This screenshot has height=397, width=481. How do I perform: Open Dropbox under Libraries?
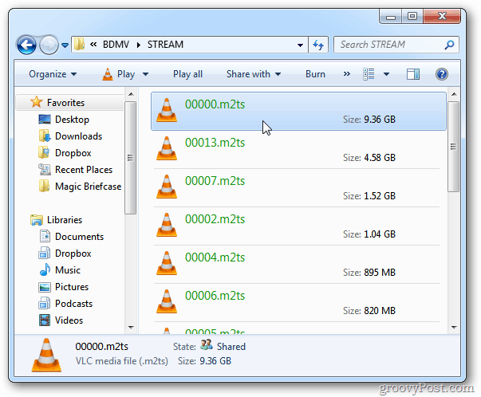73,254
